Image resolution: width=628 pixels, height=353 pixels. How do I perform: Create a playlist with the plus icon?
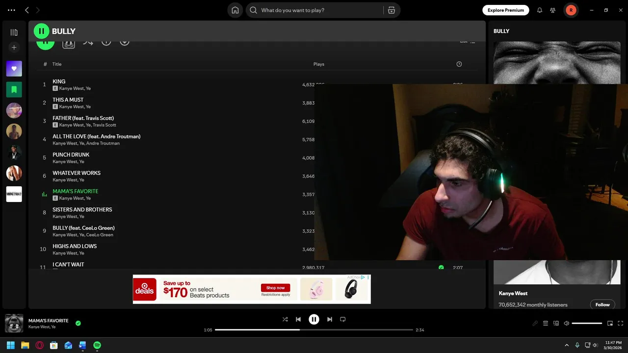click(14, 48)
